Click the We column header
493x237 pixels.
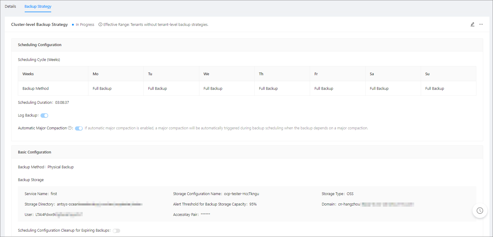point(206,74)
